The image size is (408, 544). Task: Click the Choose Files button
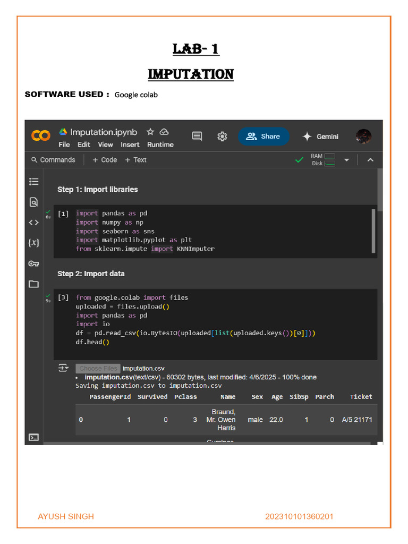[x=98, y=369]
